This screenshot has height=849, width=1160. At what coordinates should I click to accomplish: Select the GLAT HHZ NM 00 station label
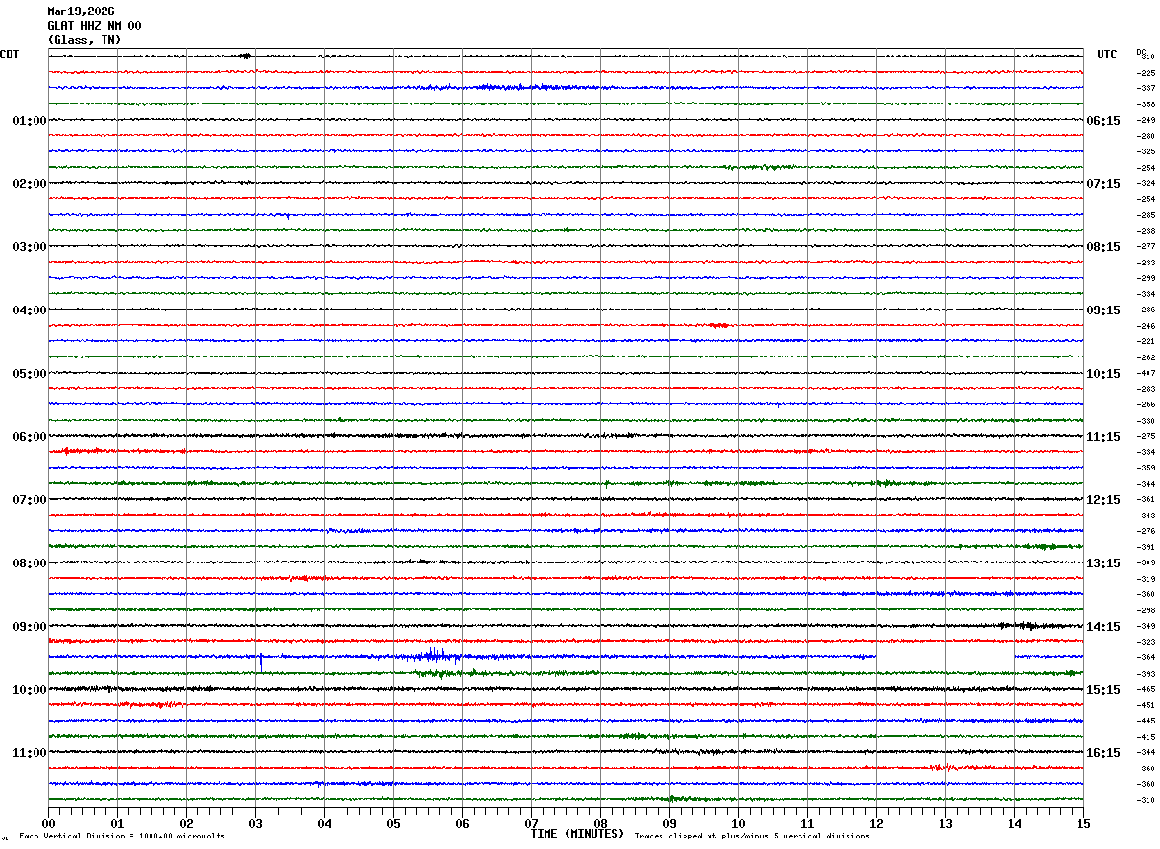tap(94, 26)
